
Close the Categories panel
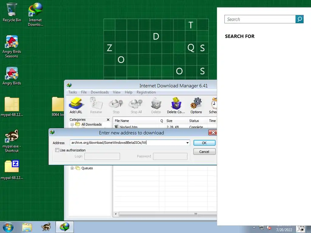[108, 120]
